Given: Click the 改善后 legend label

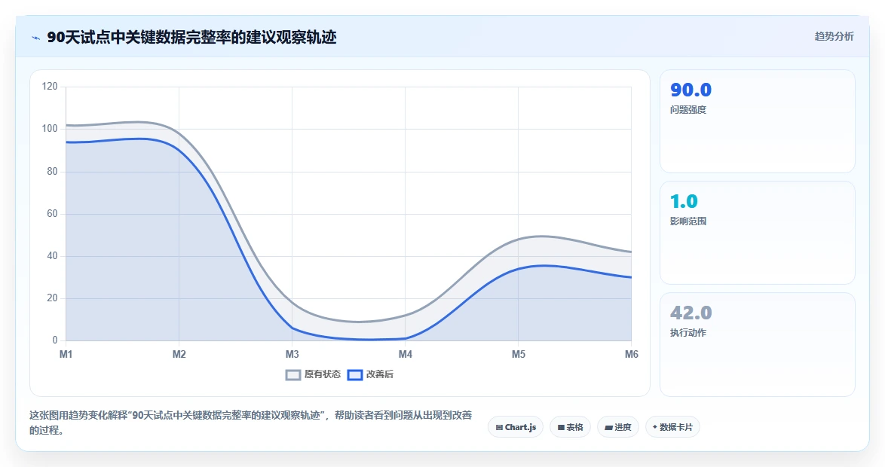Looking at the screenshot, I should point(379,374).
